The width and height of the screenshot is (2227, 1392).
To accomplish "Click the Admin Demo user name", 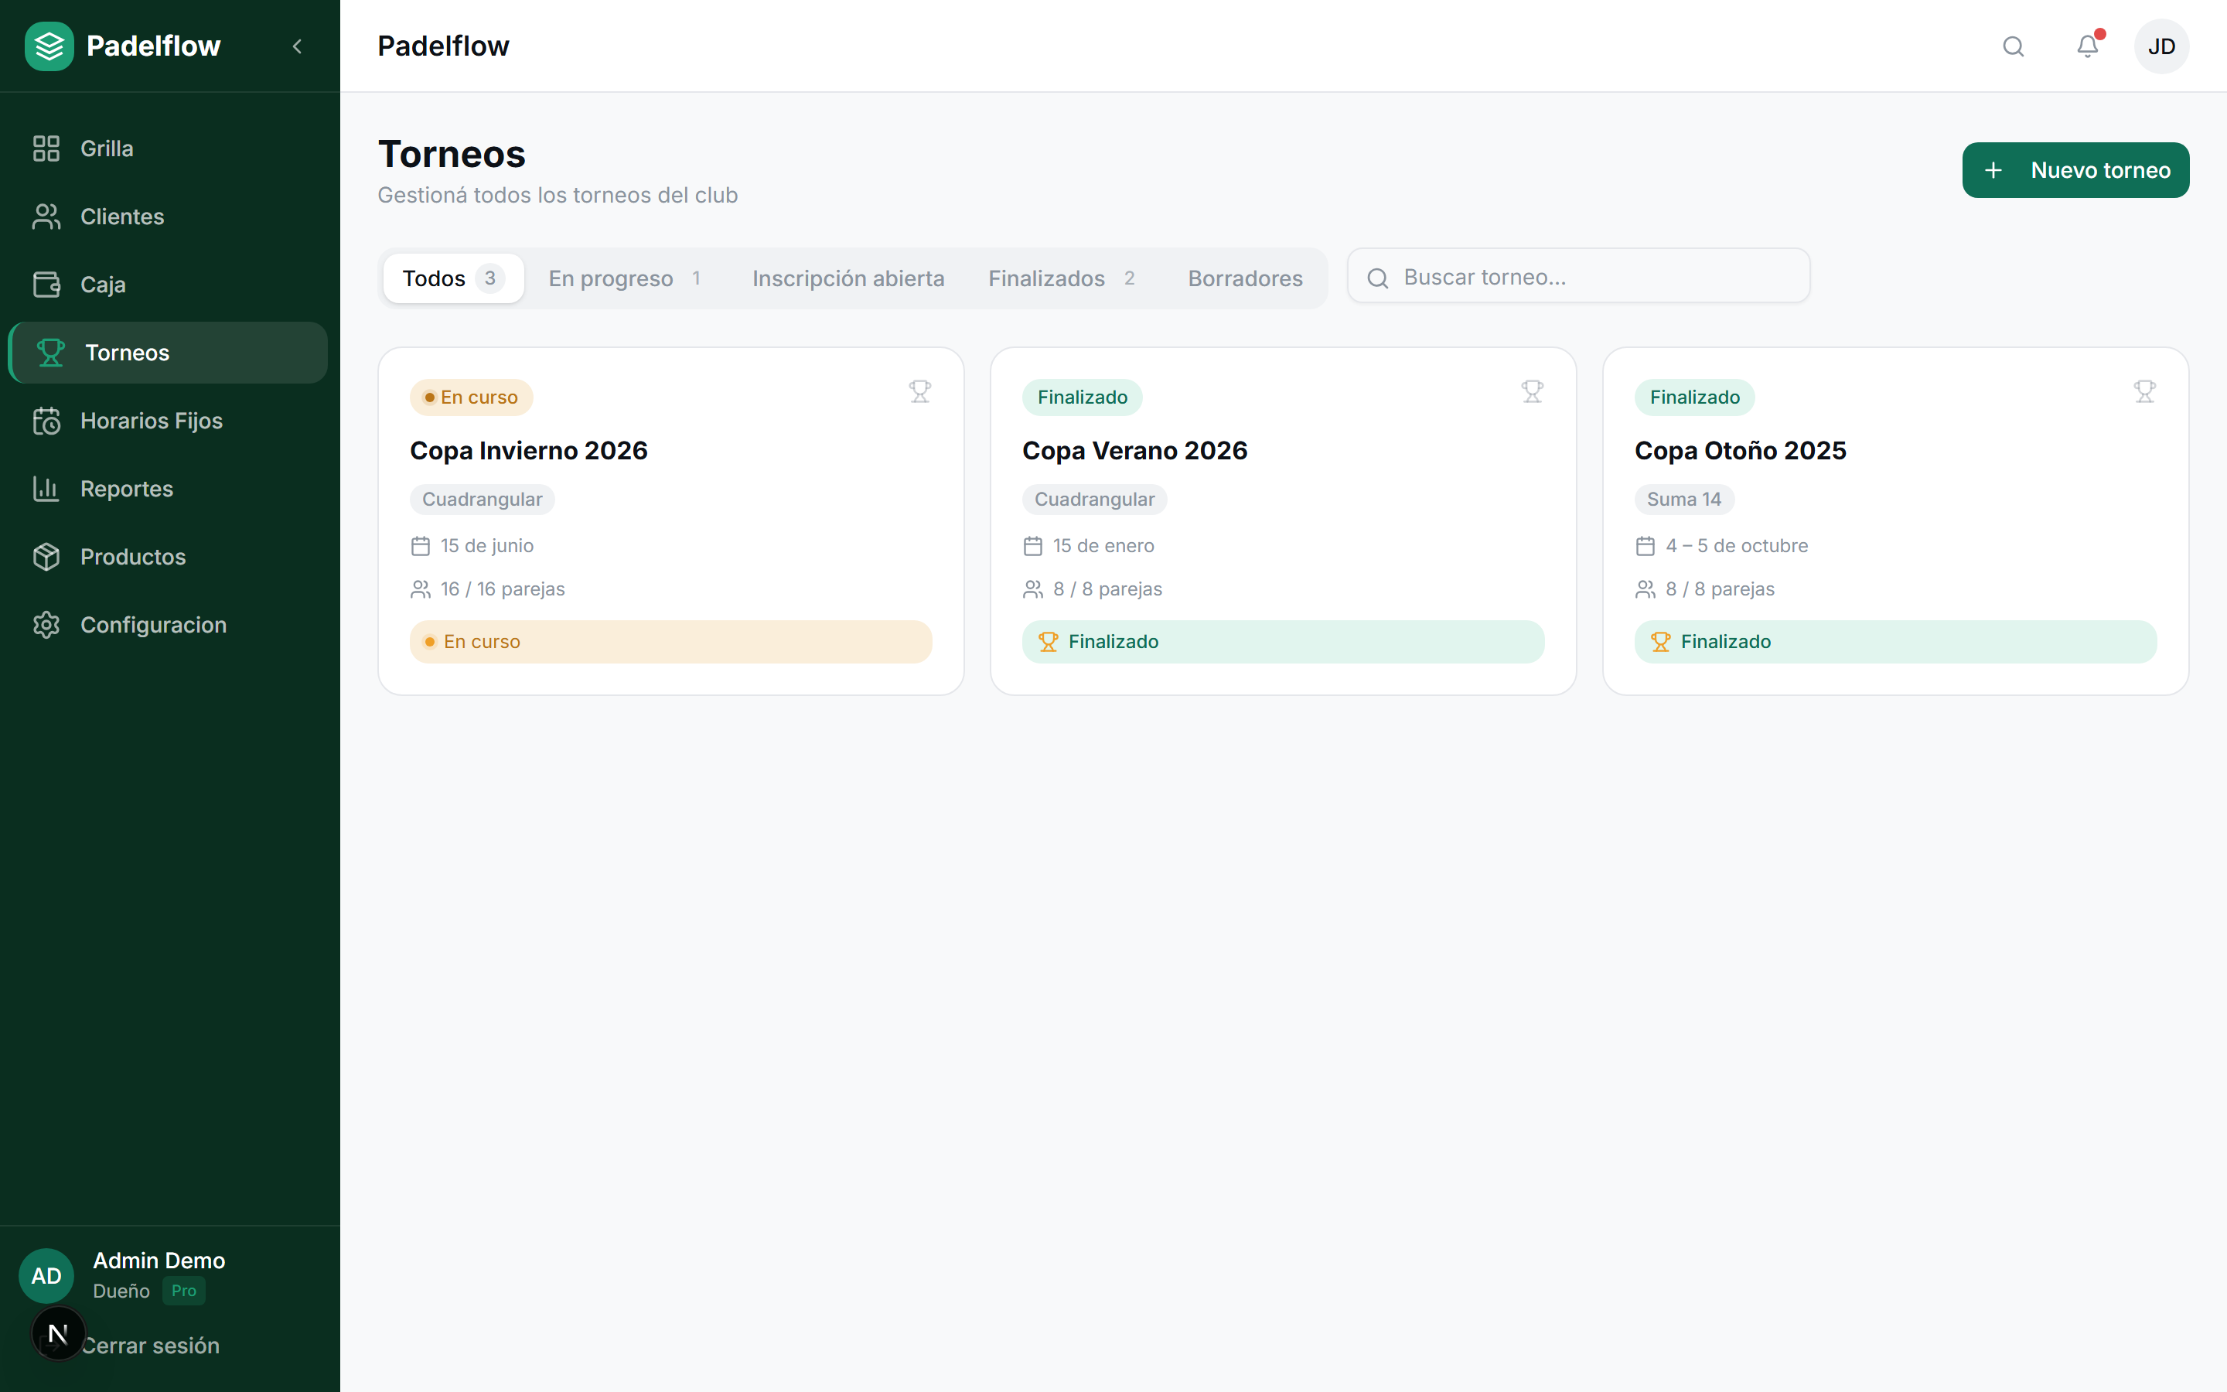I will (x=159, y=1261).
